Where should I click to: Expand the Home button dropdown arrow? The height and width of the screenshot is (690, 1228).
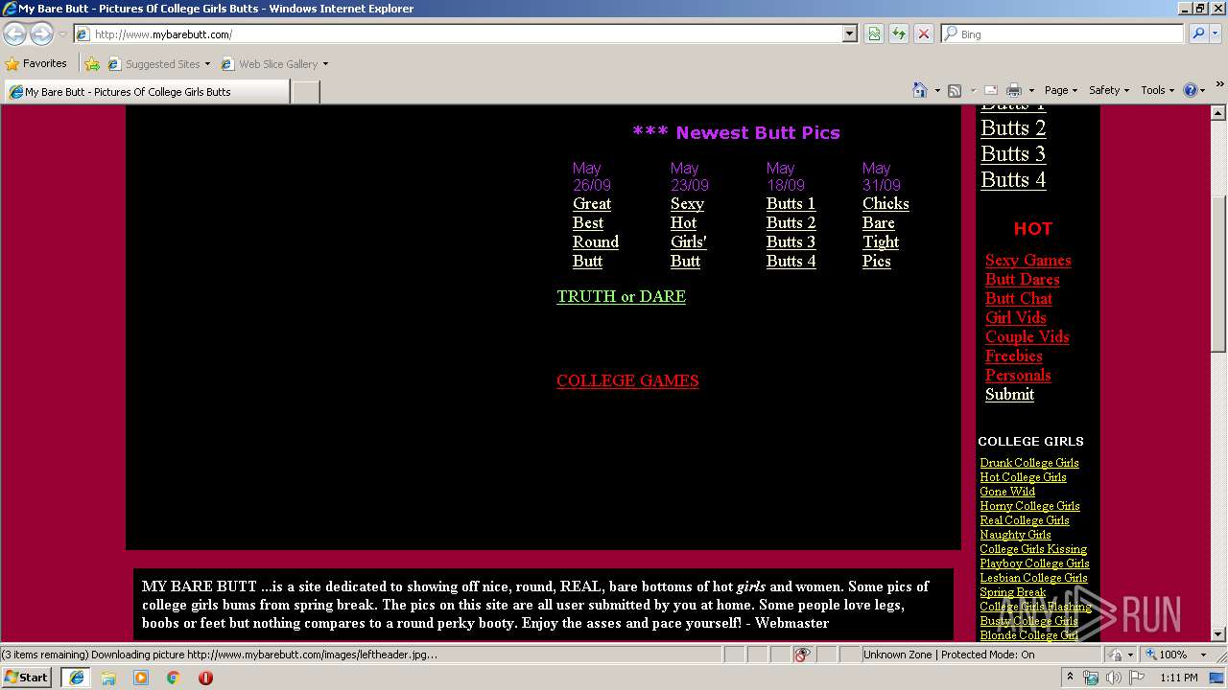pos(936,90)
